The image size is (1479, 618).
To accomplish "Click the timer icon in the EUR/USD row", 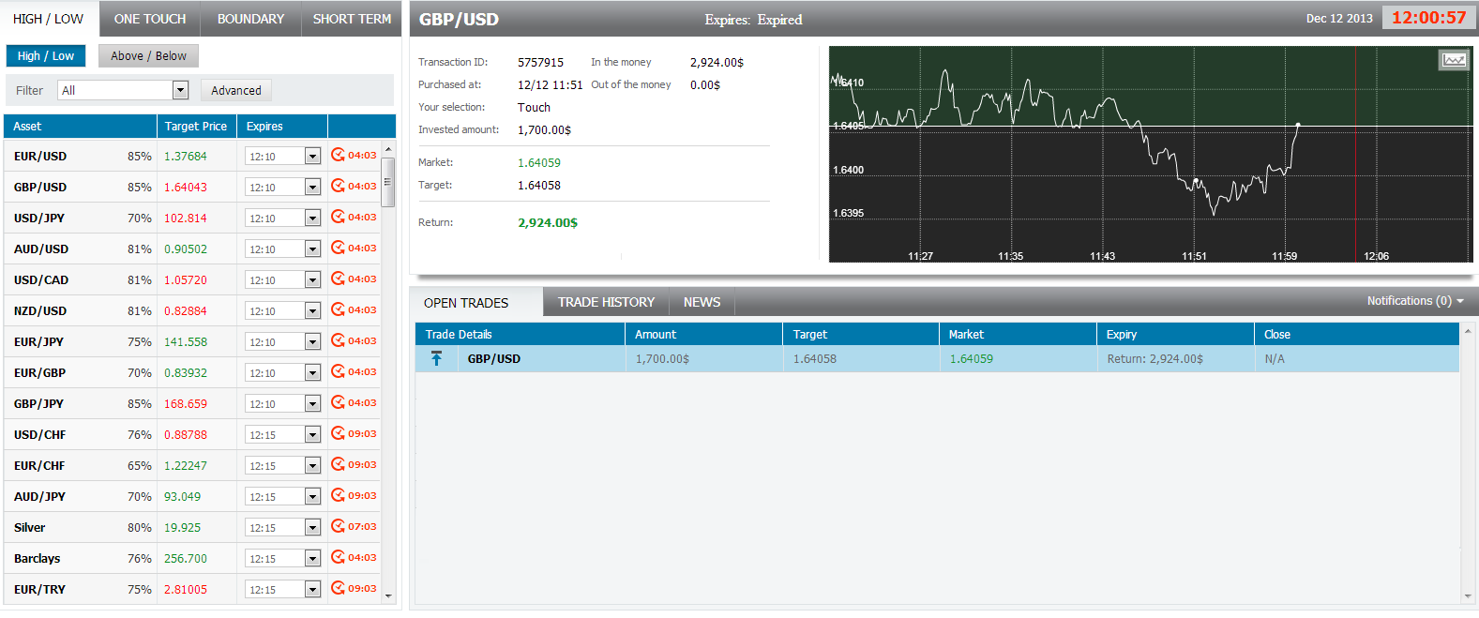I will [338, 155].
